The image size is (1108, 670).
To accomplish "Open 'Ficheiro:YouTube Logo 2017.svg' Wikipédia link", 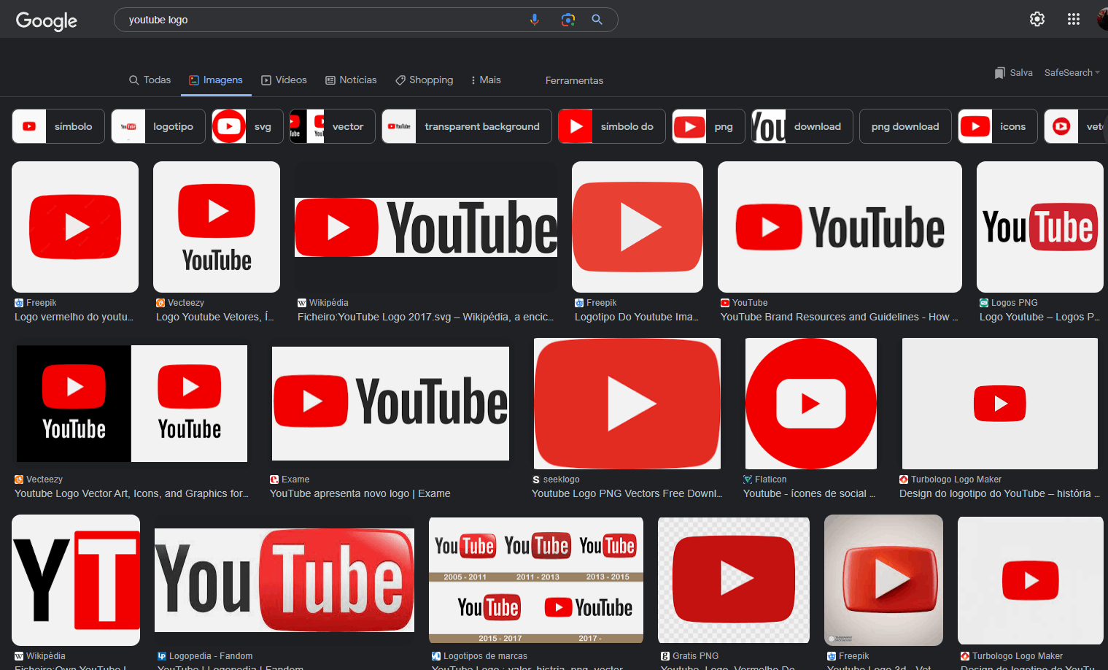I will click(426, 317).
